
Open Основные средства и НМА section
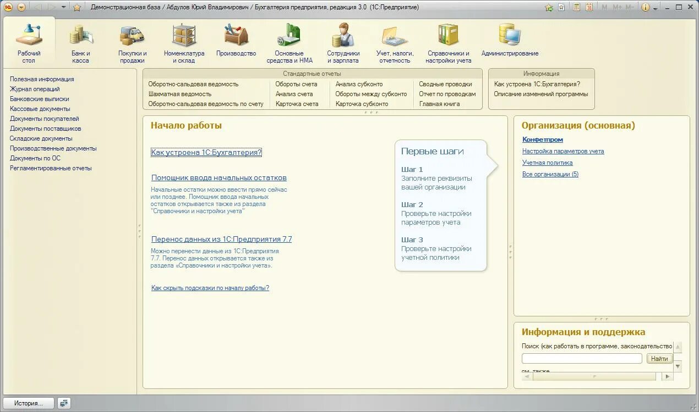pyautogui.click(x=290, y=43)
